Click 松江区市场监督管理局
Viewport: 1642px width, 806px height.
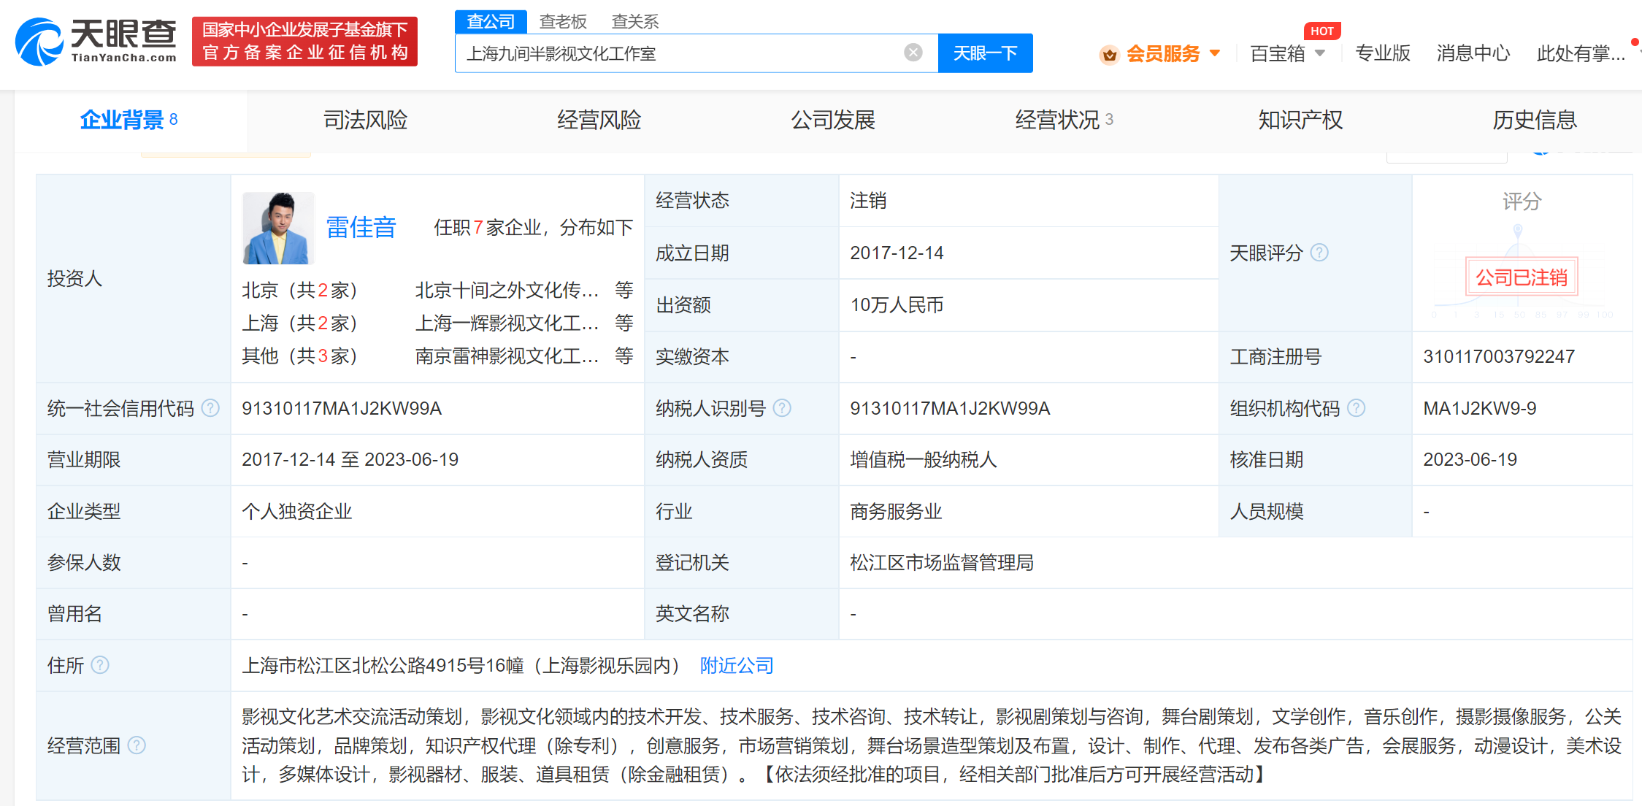click(x=942, y=562)
